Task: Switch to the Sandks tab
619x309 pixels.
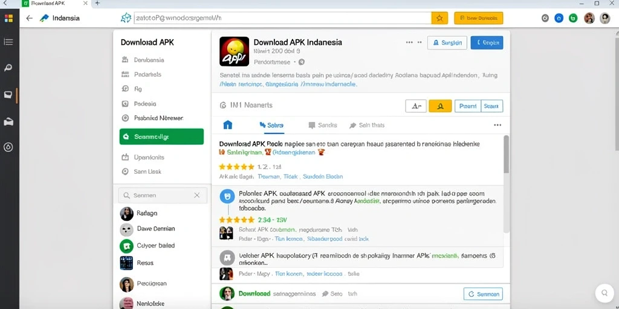Action: point(323,125)
